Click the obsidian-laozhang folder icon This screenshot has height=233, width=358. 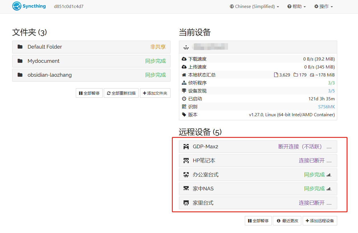pyautogui.click(x=20, y=75)
